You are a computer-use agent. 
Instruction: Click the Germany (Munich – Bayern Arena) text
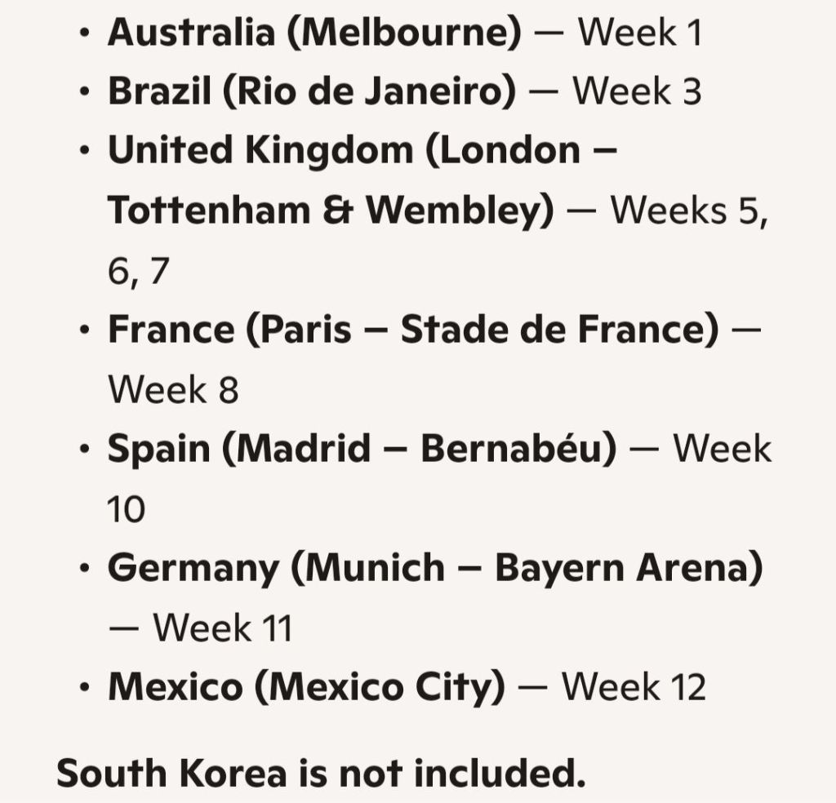click(x=435, y=568)
